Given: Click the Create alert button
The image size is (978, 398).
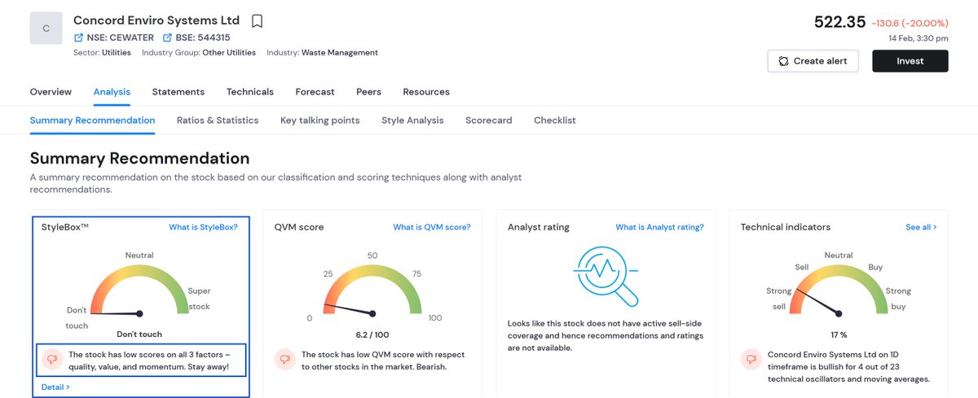Looking at the screenshot, I should point(813,61).
